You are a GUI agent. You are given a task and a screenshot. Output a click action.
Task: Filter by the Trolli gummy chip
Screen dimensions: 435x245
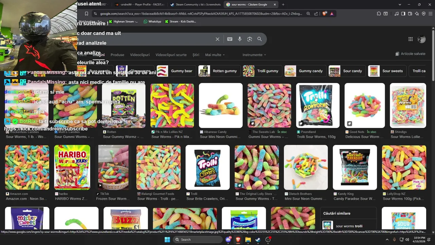click(262, 71)
